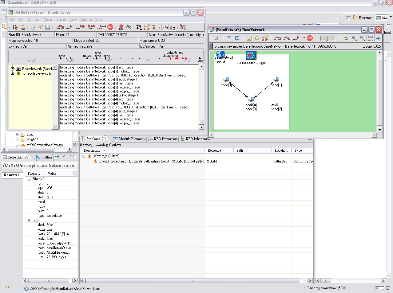This screenshot has width=393, height=293.
Task: Collapse the Binary property group
Action: [x=29, y=179]
